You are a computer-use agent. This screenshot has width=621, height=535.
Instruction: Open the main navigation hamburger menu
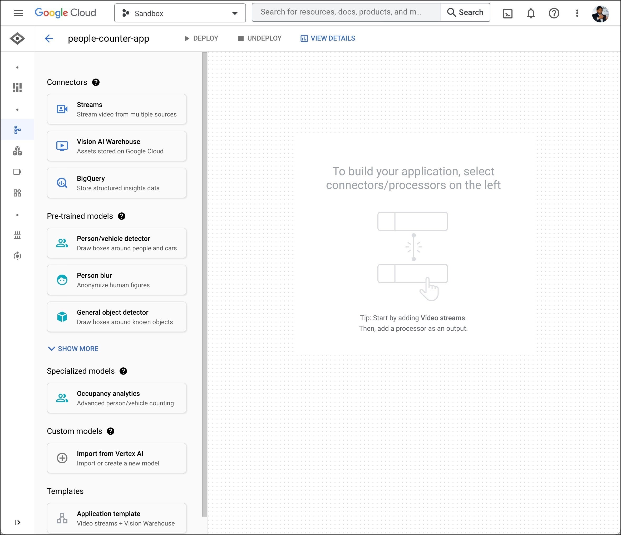[x=18, y=13]
